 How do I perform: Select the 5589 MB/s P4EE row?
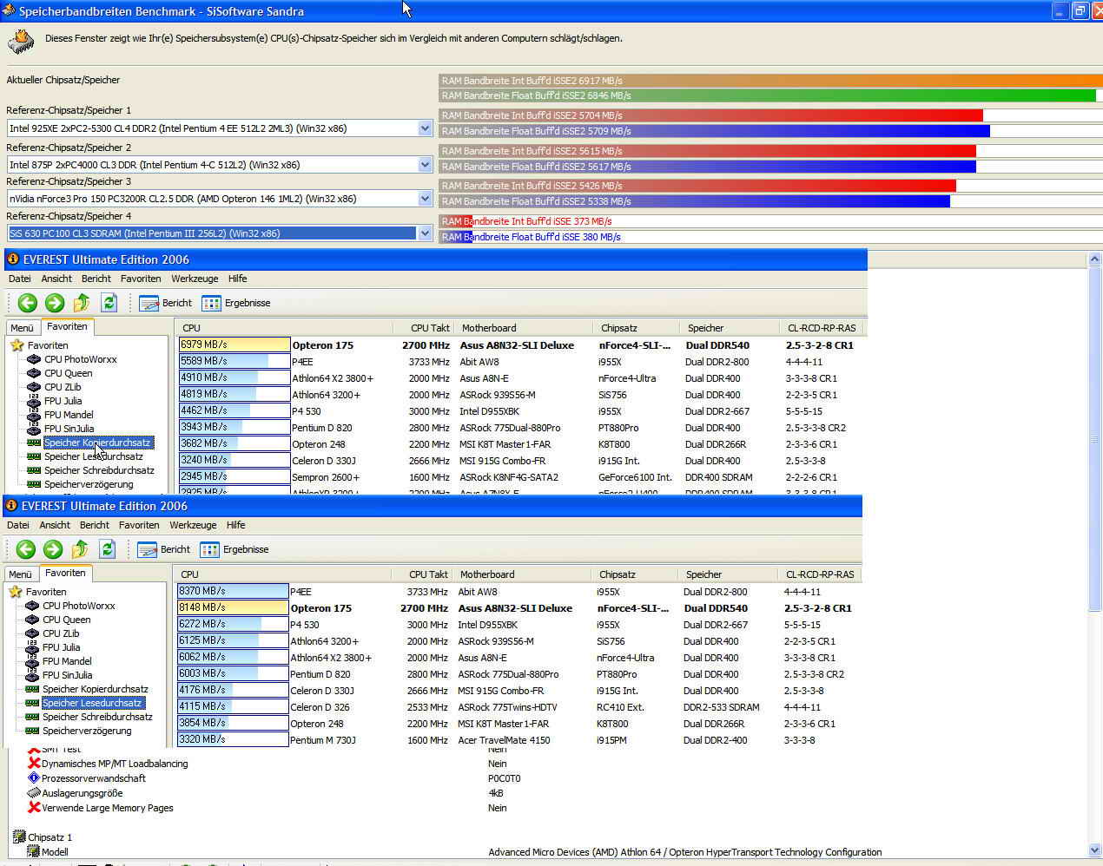coord(521,361)
